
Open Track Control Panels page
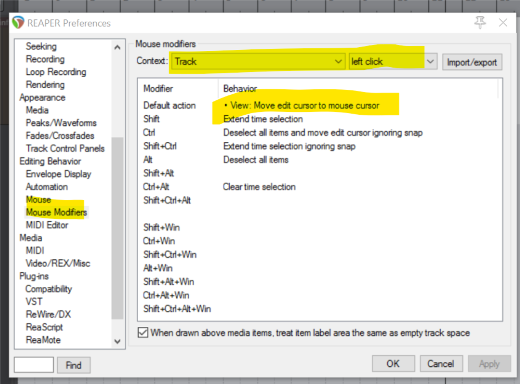[65, 149]
